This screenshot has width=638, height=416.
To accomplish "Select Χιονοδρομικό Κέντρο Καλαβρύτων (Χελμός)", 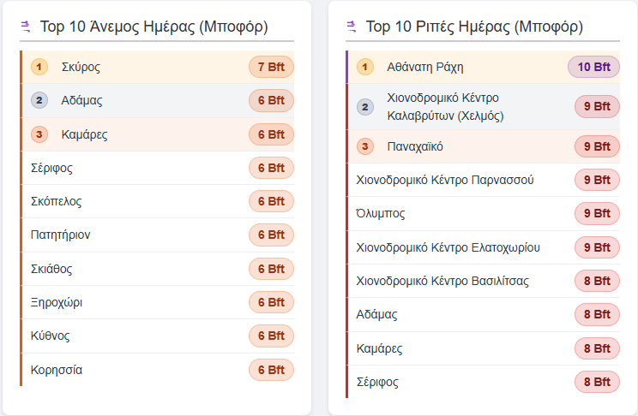I will point(485,107).
